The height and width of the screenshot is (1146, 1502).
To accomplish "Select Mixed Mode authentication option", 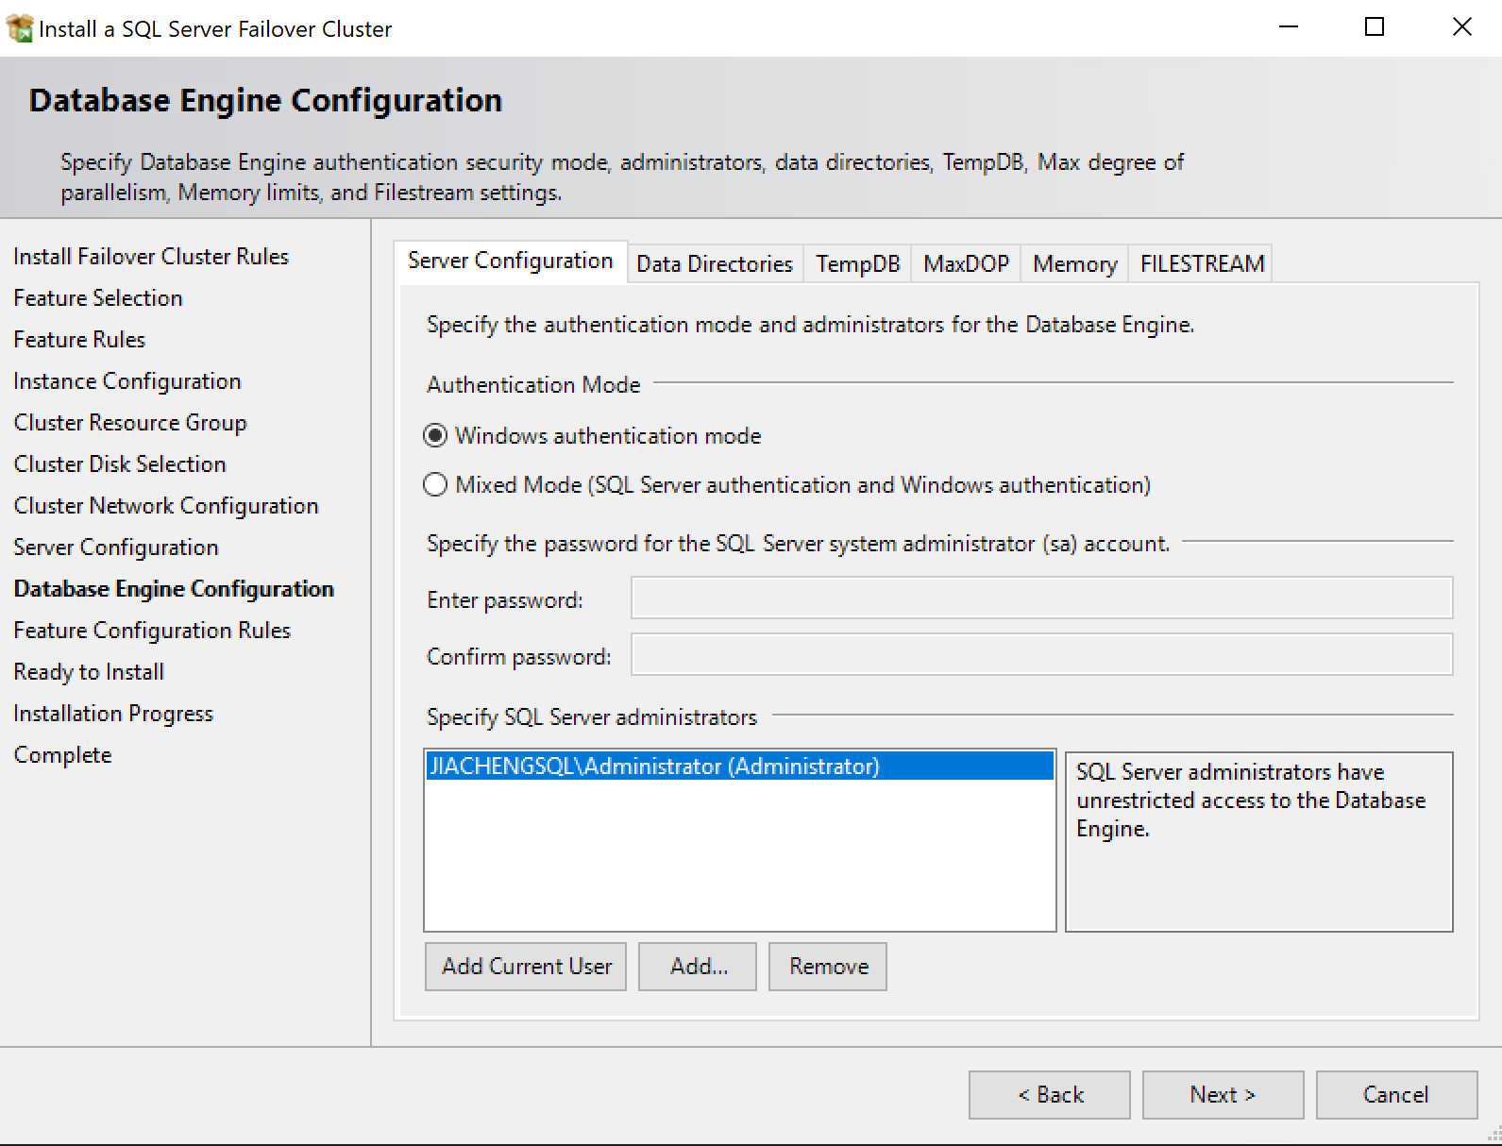I will click(x=435, y=485).
